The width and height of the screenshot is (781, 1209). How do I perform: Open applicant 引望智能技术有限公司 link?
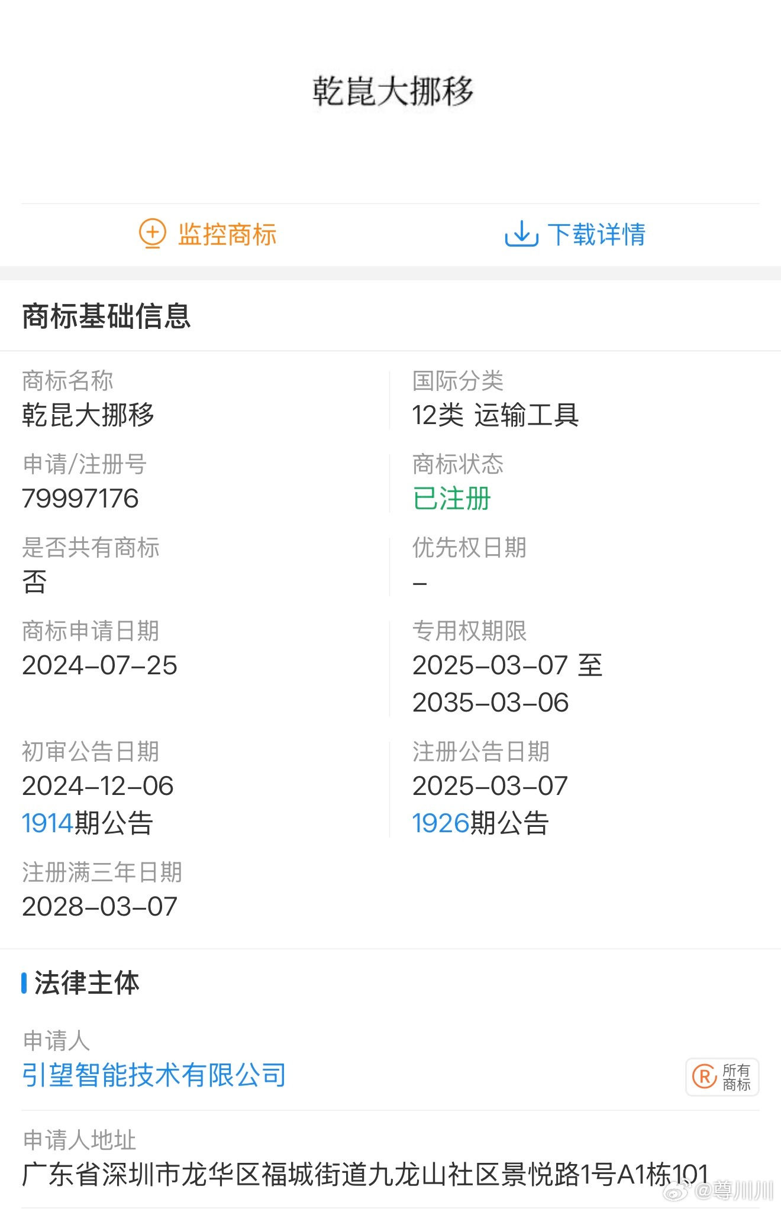[x=154, y=1075]
